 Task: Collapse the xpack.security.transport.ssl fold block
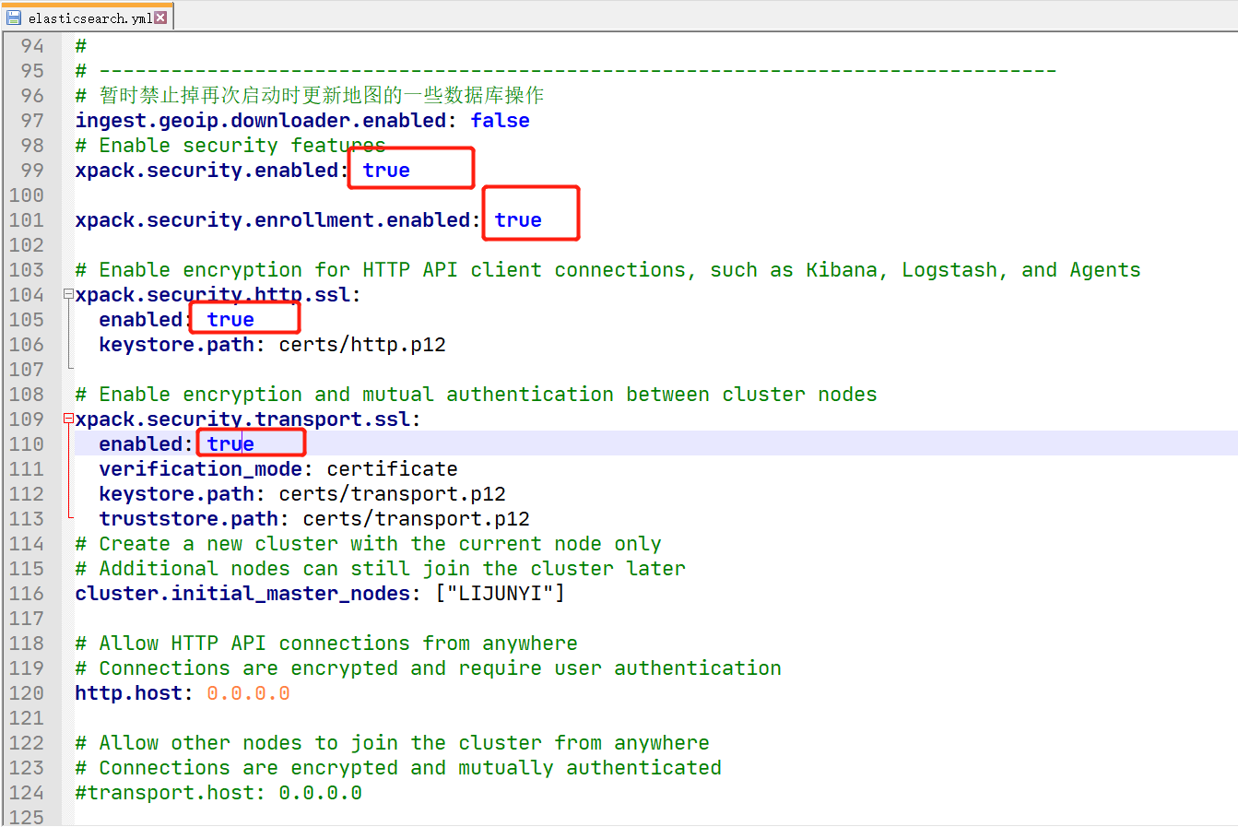point(68,419)
